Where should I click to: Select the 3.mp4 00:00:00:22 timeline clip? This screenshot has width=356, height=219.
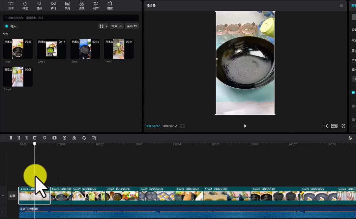[189, 196]
